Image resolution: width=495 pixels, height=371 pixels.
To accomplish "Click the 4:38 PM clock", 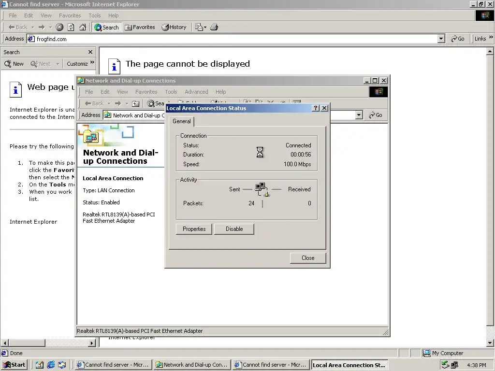I will click(x=476, y=365).
